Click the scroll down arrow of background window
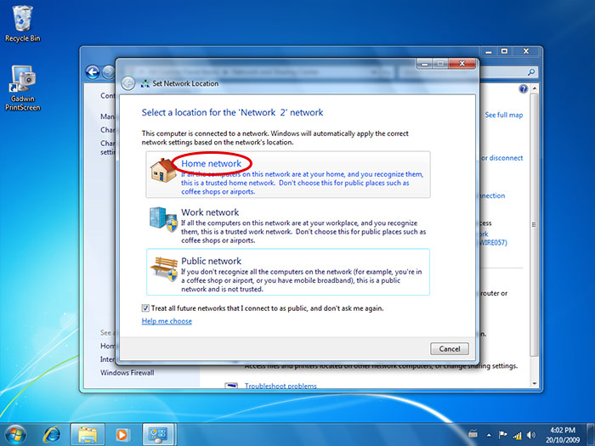 (x=535, y=383)
